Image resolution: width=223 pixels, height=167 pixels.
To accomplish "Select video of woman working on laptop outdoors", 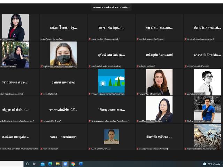I will pyautogui.click(x=15, y=55).
